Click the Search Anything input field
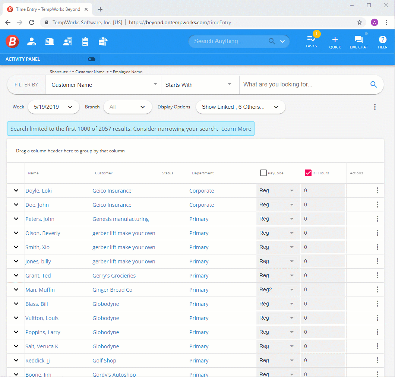Image resolution: width=395 pixels, height=377 pixels. pyautogui.click(x=229, y=41)
